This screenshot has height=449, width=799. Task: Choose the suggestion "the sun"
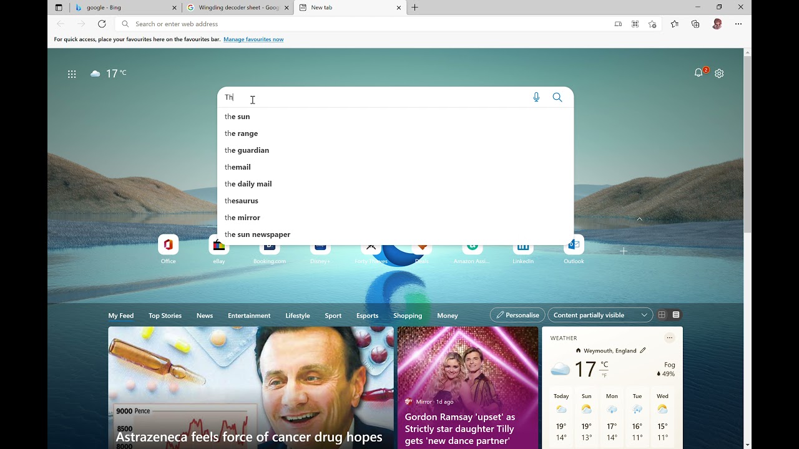click(395, 117)
